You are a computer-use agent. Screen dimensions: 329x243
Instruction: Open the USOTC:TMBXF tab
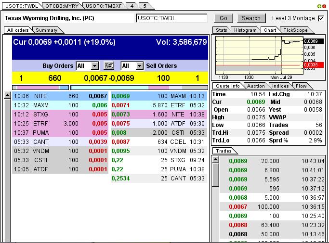click(103, 6)
